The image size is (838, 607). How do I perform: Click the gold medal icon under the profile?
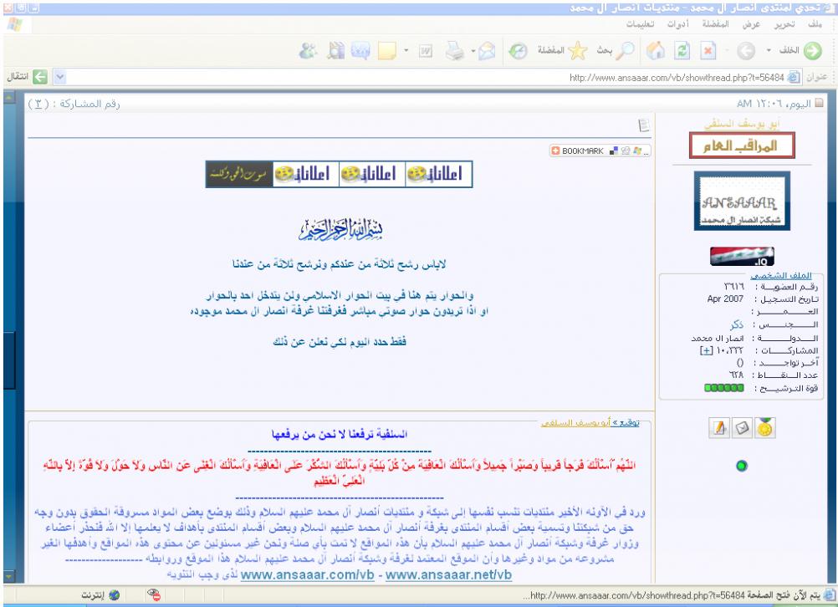(761, 429)
